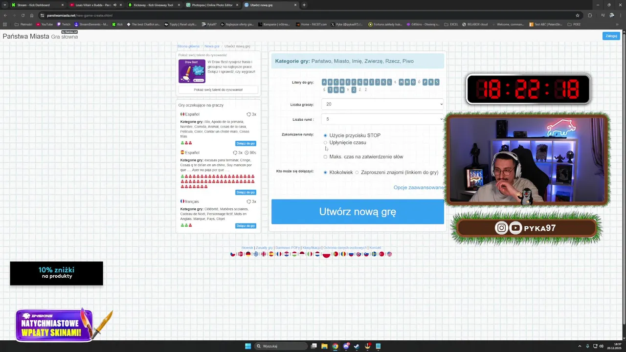The height and width of the screenshot is (352, 626).
Task: Toggle letter M for the game
Action: [x=401, y=82]
